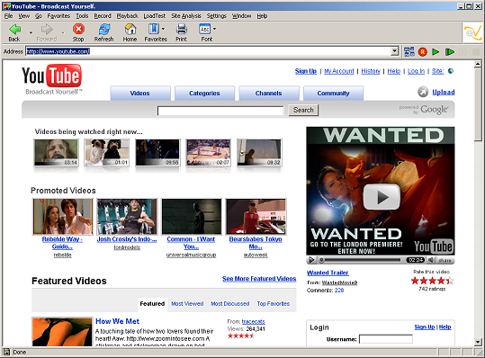
Task: Open the How We Met video title
Action: pyautogui.click(x=118, y=321)
